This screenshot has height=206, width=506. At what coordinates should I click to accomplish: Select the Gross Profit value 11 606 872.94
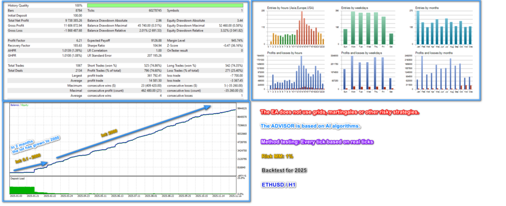73,26
